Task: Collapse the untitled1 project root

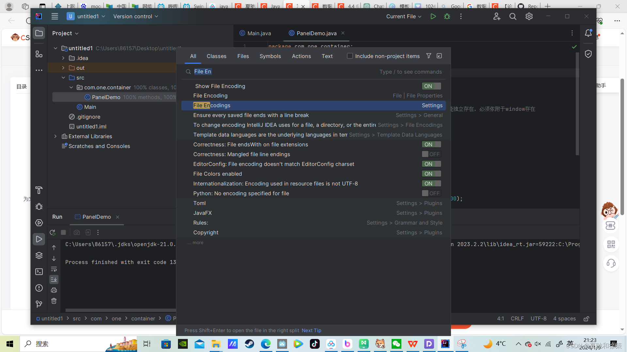Action: [56, 48]
